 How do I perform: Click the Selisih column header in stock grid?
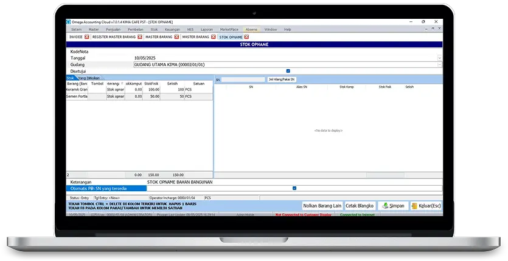(172, 83)
